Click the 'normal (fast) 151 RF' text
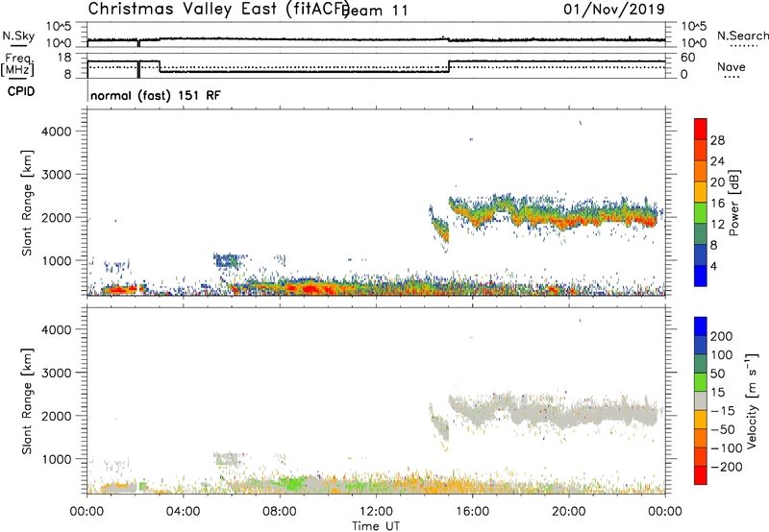Viewport: 769px width, 532px height. (x=156, y=95)
